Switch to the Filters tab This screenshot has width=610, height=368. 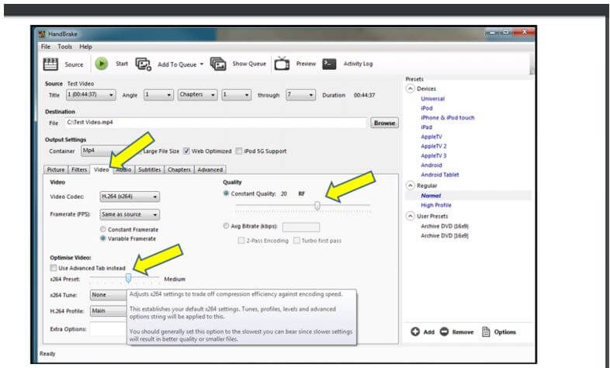[79, 169]
